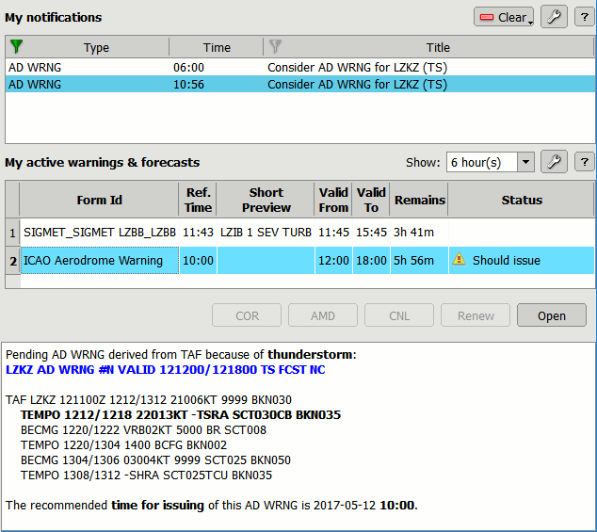
Task: Click the LZIB 1 SEV TURB preview cell
Action: pos(266,232)
